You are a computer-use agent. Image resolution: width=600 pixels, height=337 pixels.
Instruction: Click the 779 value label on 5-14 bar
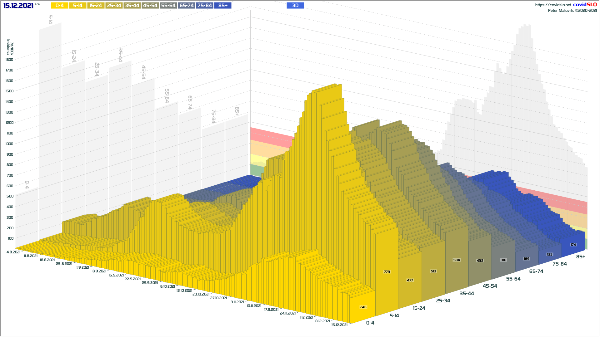click(x=387, y=272)
